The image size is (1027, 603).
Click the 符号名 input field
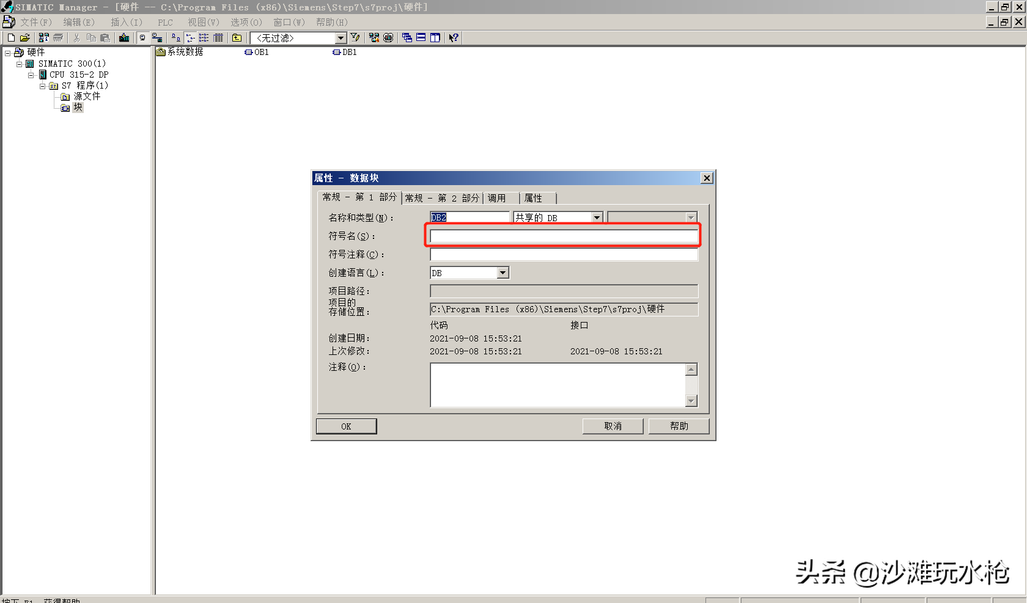coord(563,236)
